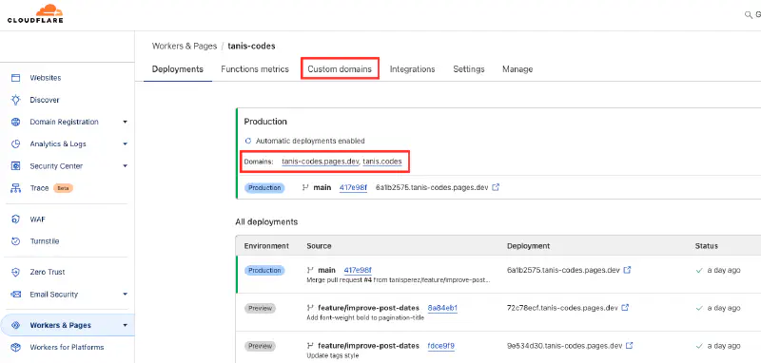
Task: Click the Zero Trust icon
Action: click(15, 273)
